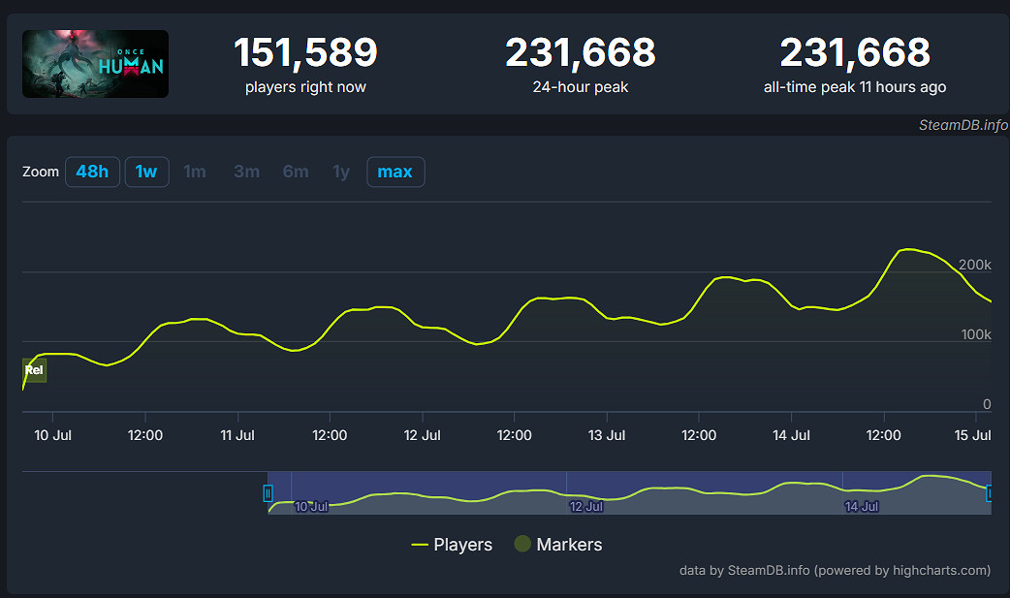
Task: Hide the Markers series via legend
Action: tap(557, 545)
